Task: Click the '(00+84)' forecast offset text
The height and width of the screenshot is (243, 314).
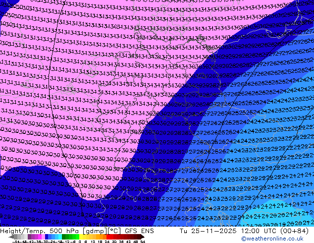Action: pyautogui.click(x=295, y=231)
